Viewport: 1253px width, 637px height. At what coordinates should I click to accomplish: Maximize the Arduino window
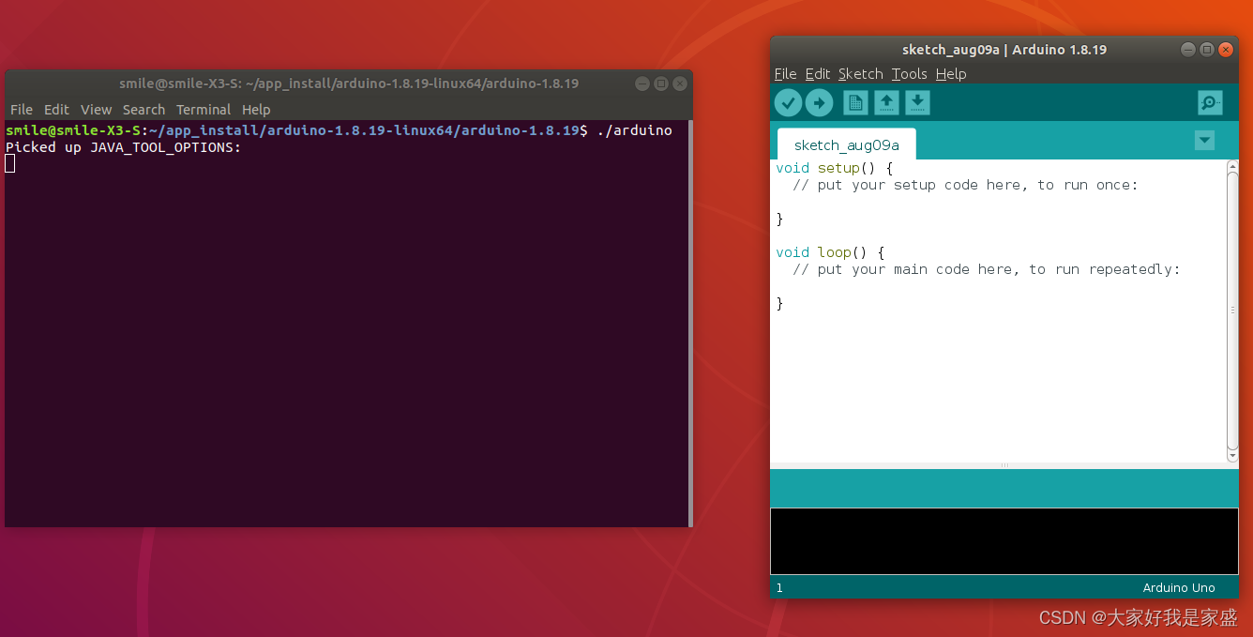coord(1207,50)
